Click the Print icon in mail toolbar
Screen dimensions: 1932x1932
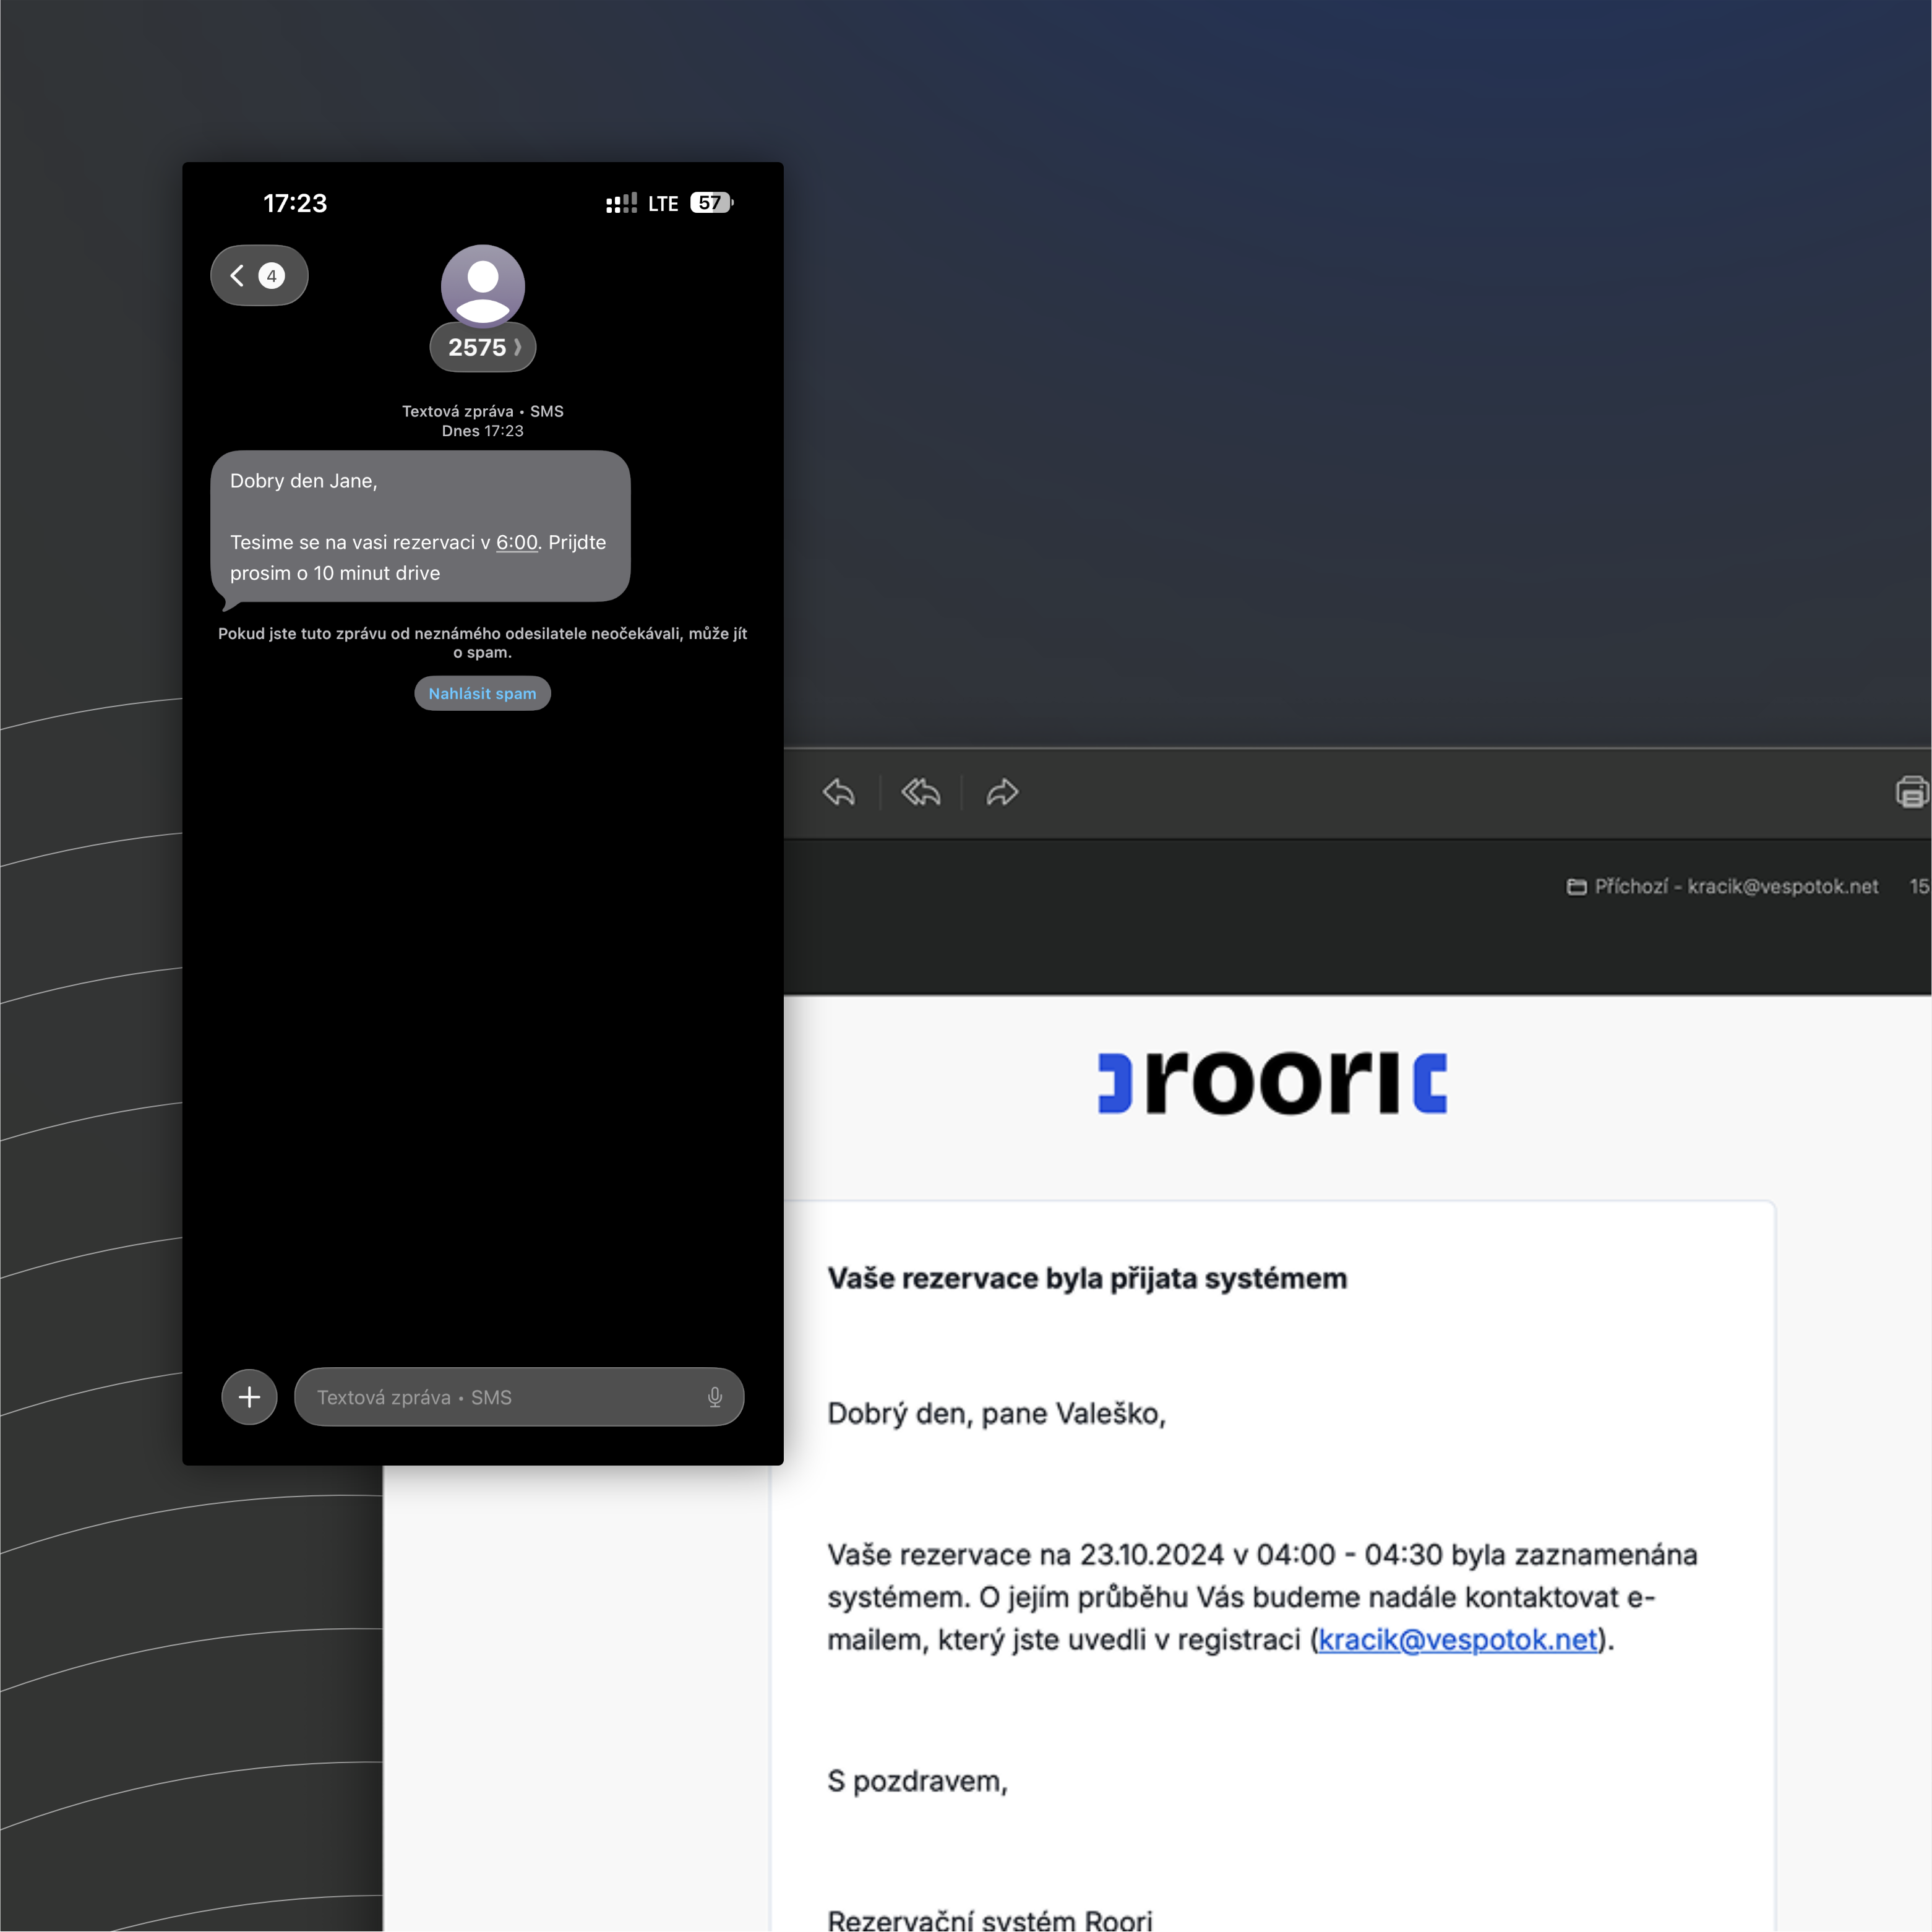click(1911, 791)
